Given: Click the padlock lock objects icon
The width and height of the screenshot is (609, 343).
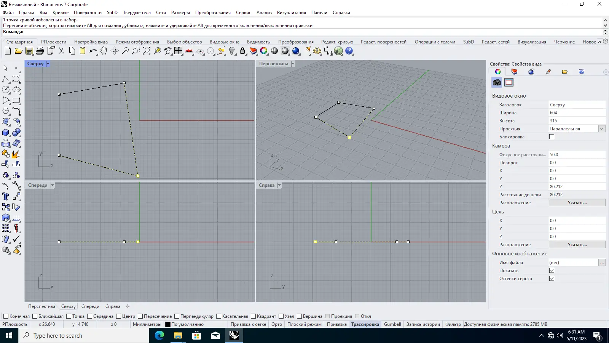Looking at the screenshot, I should tap(242, 51).
